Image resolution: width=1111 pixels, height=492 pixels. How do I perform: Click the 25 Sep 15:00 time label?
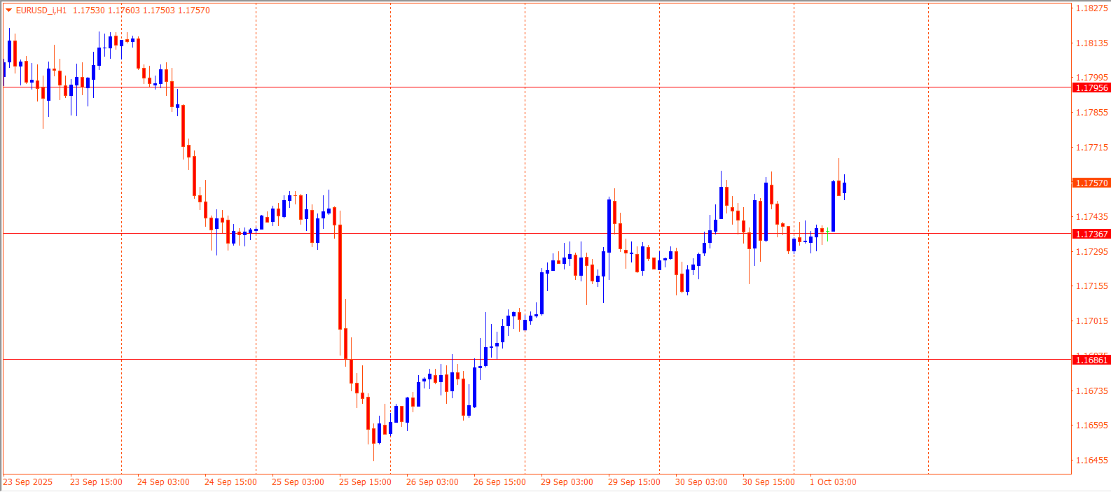tap(365, 482)
